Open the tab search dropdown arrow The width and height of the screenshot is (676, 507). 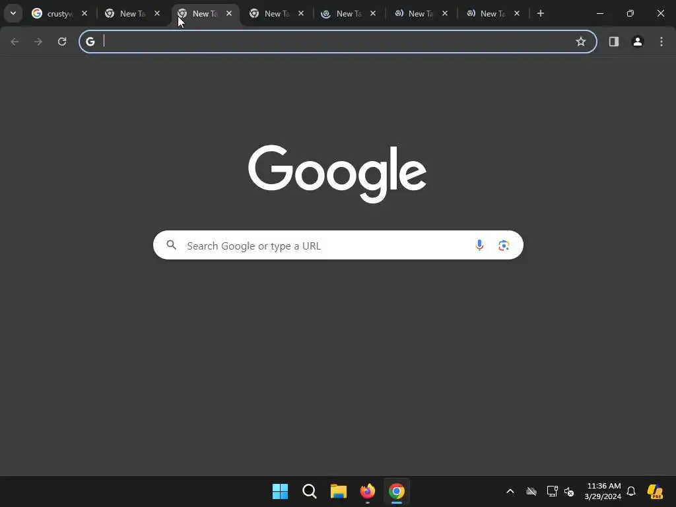pos(13,13)
